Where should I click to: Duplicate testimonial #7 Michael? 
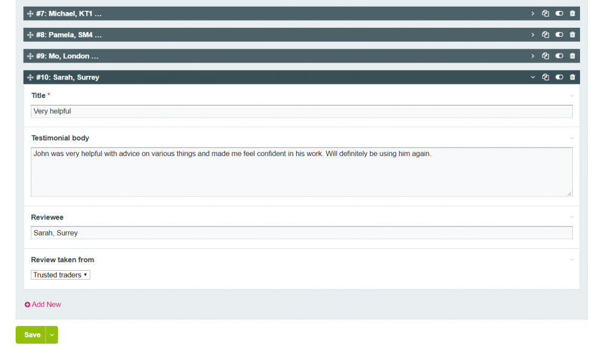pyautogui.click(x=545, y=14)
